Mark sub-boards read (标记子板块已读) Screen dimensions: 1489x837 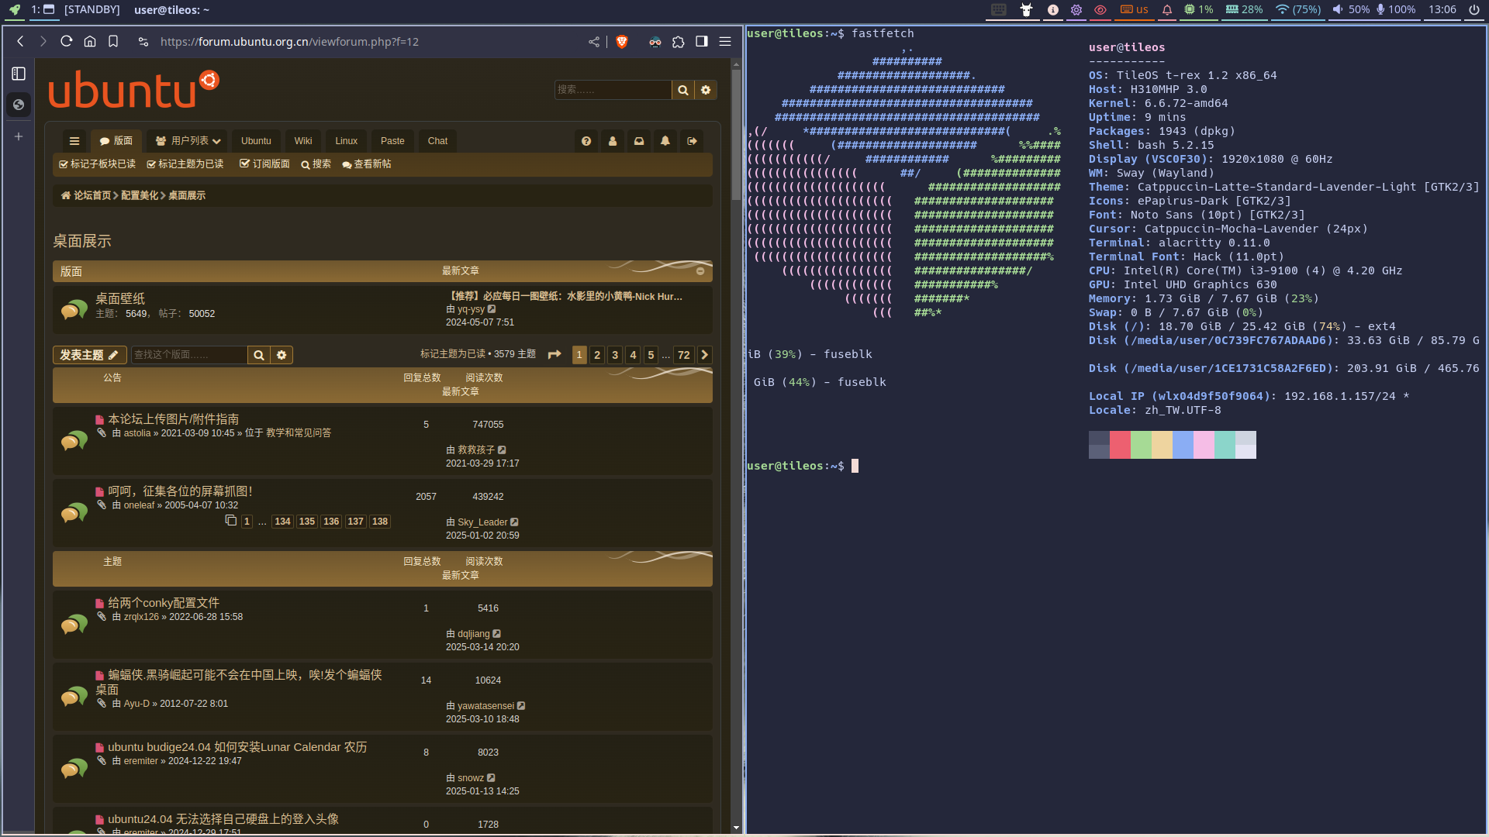(98, 164)
